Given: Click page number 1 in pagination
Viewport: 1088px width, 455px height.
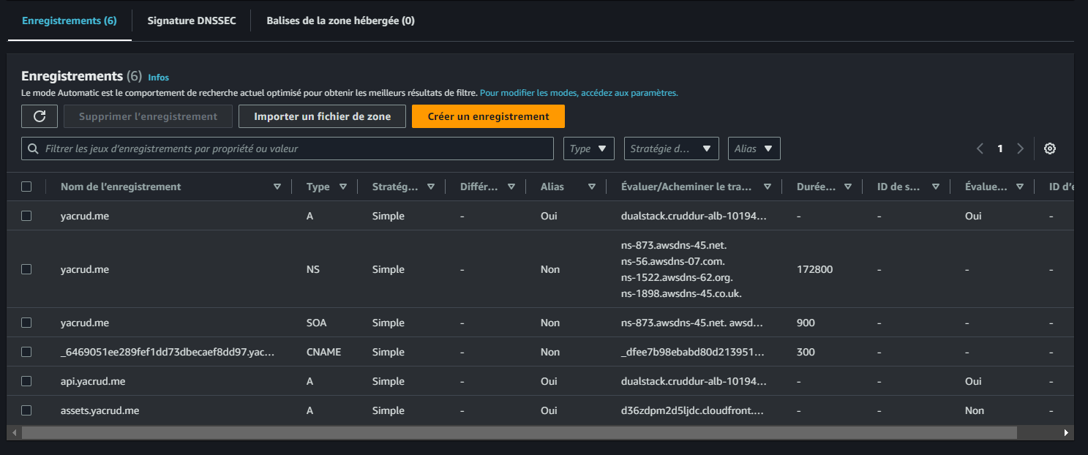Looking at the screenshot, I should coord(1000,148).
